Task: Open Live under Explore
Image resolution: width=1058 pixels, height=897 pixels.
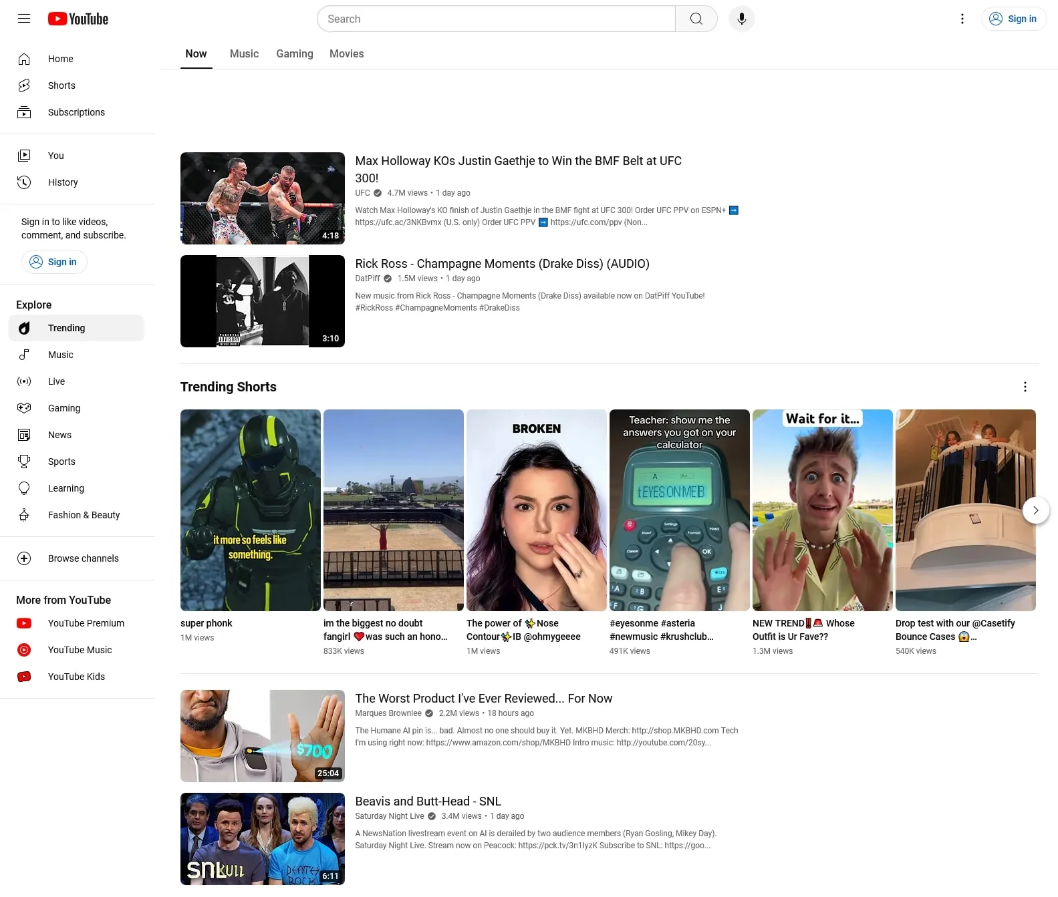Action: pos(78,381)
